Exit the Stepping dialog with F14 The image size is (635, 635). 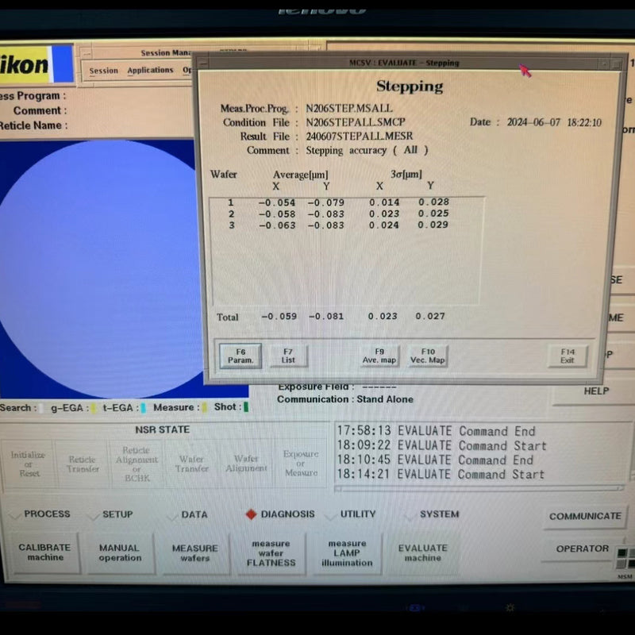[x=568, y=356]
